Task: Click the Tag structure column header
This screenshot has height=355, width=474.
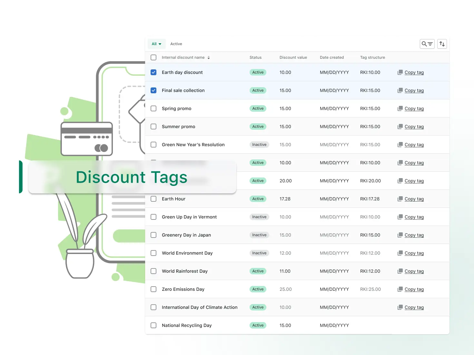Action: [x=372, y=57]
